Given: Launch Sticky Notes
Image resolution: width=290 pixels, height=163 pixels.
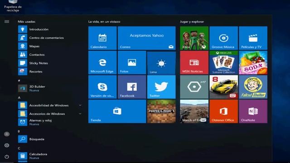Looking at the screenshot, I should (x=50, y=63).
